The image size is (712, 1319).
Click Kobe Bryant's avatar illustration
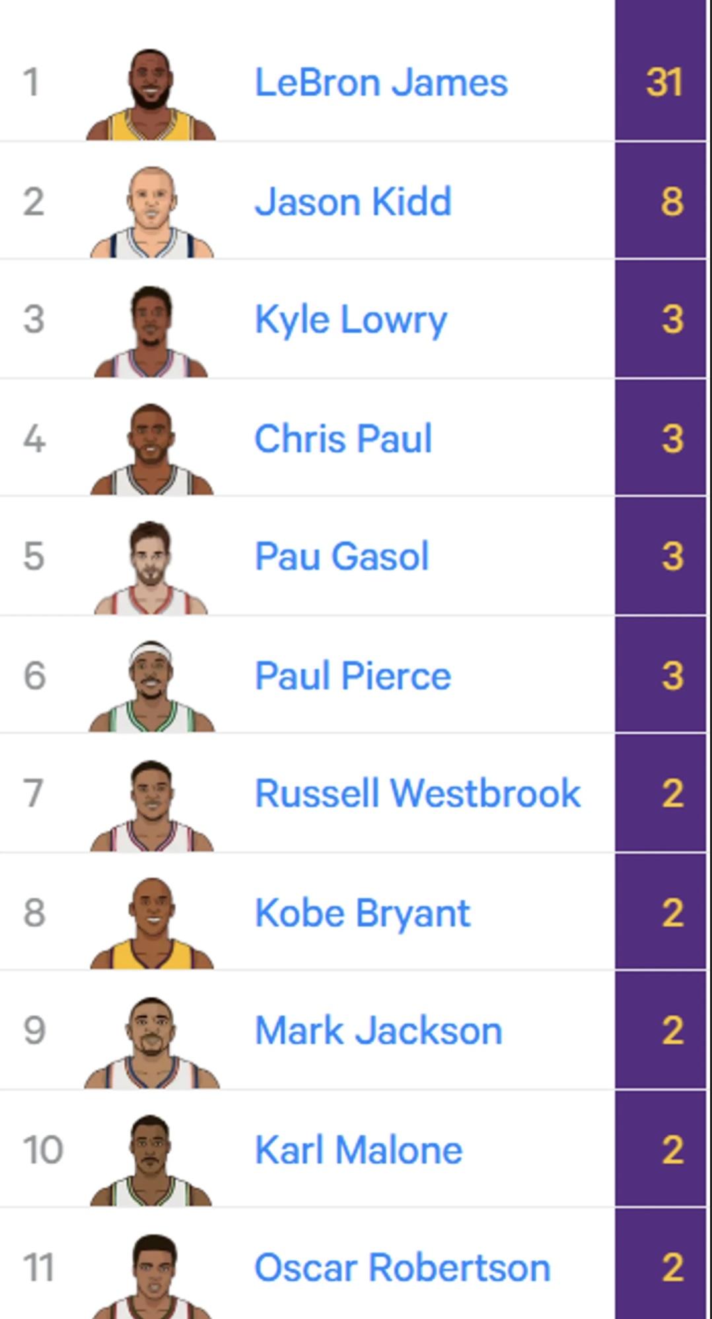151,923
